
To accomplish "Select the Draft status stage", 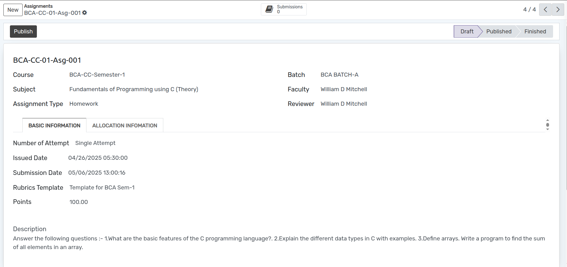I will pos(467,32).
